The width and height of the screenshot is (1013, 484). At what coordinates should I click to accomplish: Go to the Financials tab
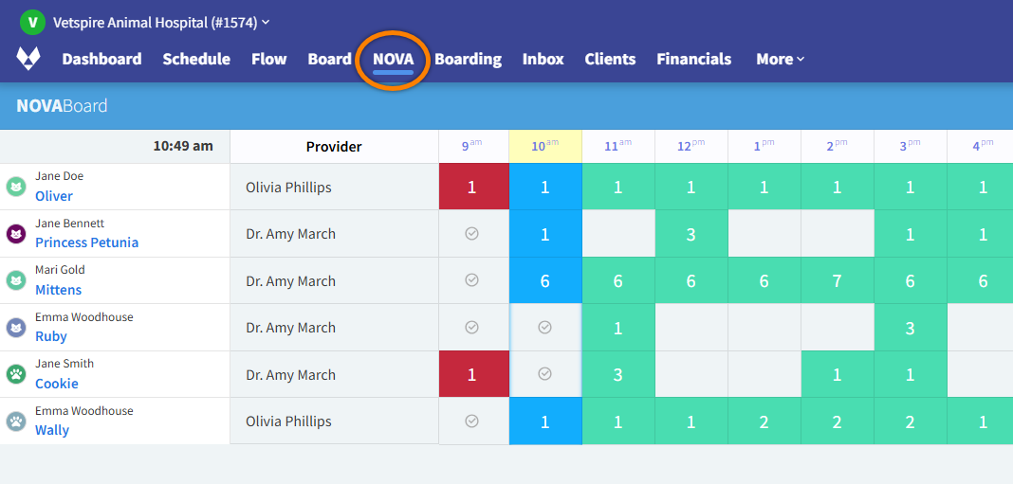(x=693, y=59)
